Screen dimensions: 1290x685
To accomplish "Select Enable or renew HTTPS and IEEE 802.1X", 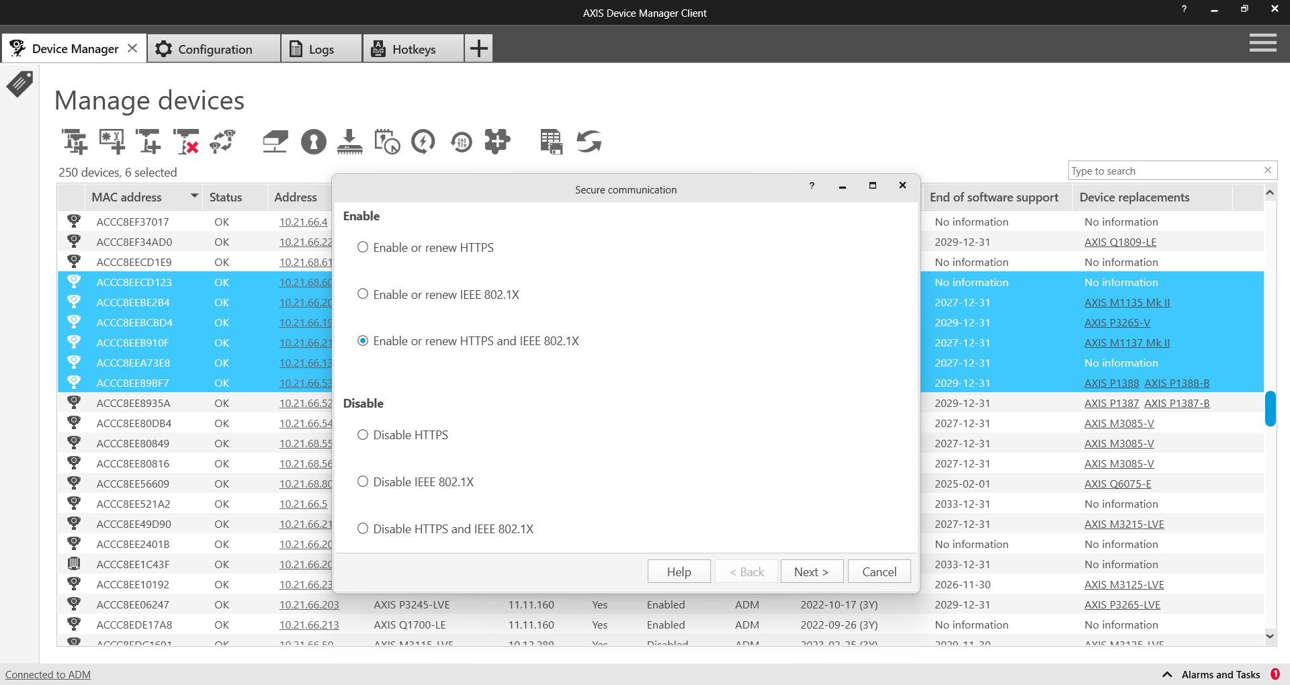I will [468, 340].
